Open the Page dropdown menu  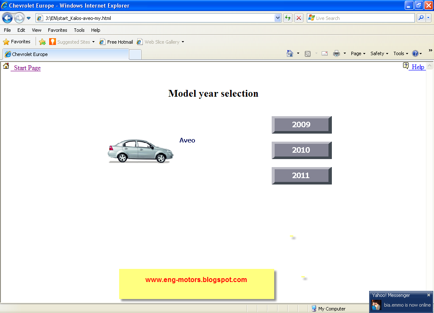[x=358, y=53]
